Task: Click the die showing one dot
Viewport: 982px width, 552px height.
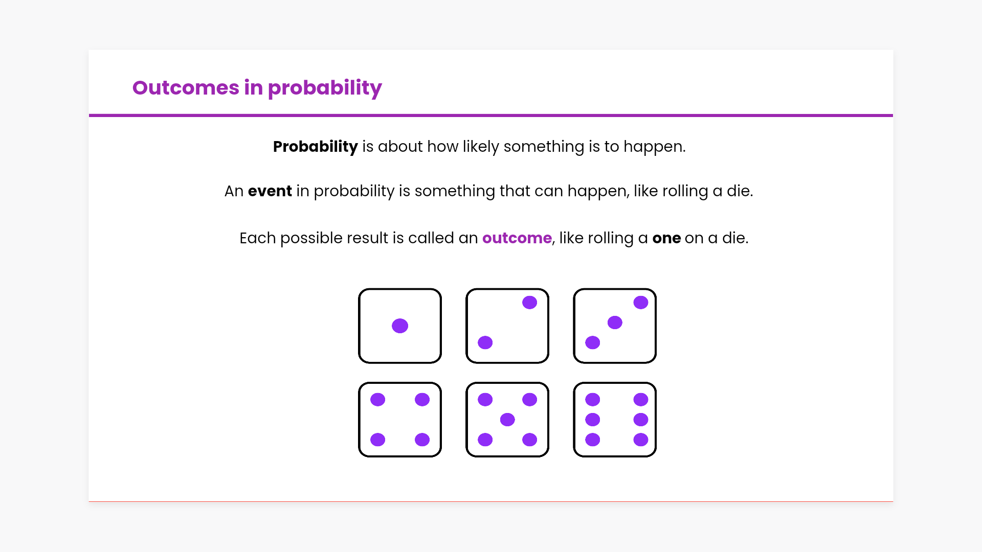Action: point(399,326)
